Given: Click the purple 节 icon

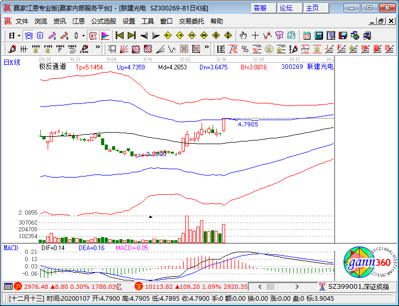Looking at the screenshot, I should (280, 36).
